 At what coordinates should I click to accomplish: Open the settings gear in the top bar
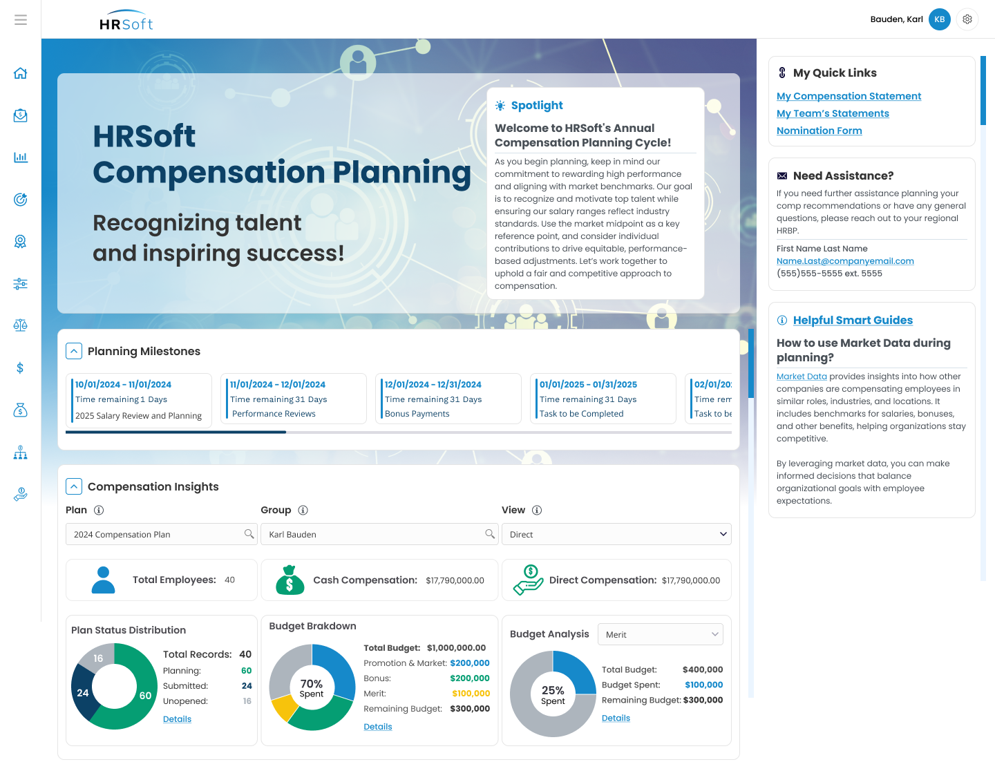point(967,19)
